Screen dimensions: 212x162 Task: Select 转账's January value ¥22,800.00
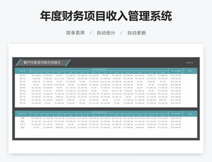click(x=36, y=118)
